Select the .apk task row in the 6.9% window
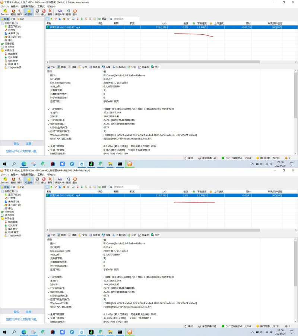 click(x=171, y=195)
